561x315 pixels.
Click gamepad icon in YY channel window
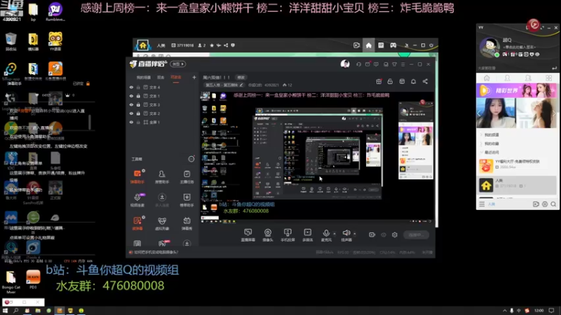pos(393,45)
